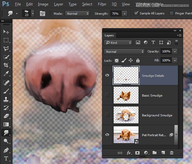Image resolution: width=192 pixels, height=164 pixels.
Task: Open the Edit menu
Action: 29,4
